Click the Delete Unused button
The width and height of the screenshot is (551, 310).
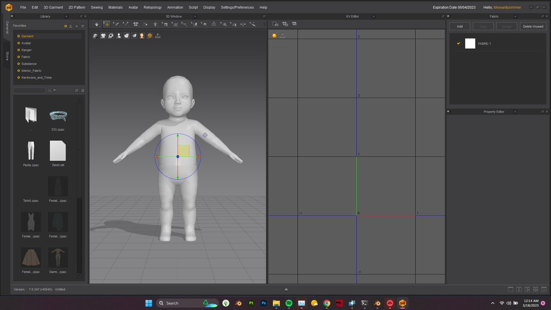(533, 26)
